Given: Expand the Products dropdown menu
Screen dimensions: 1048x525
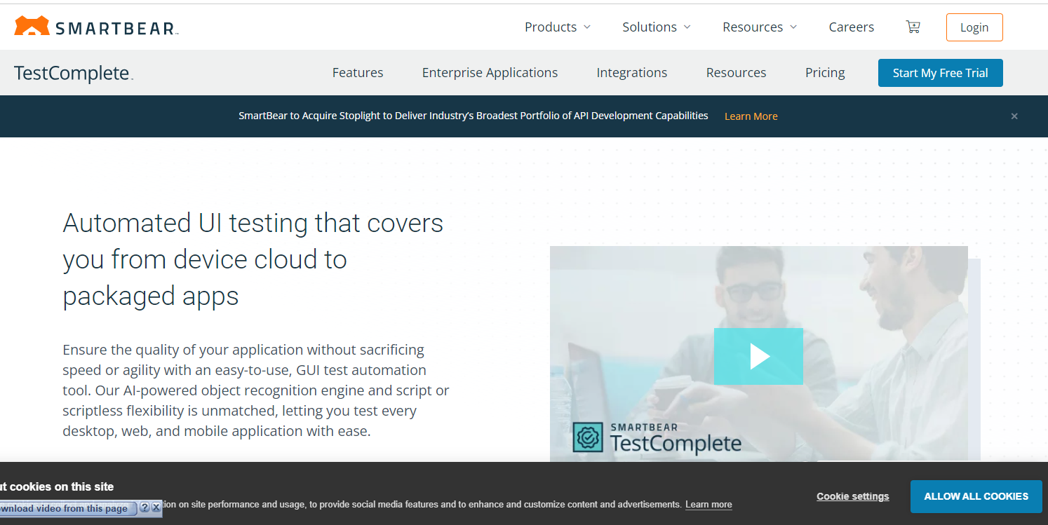Looking at the screenshot, I should 558,27.
